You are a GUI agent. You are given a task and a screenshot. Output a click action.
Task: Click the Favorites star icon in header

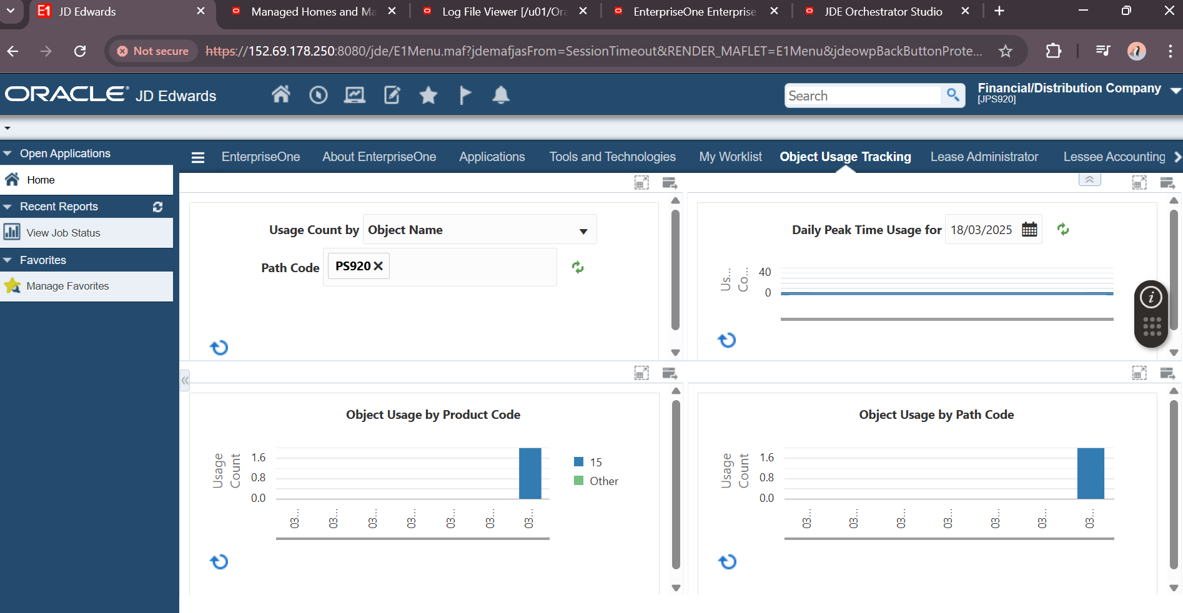428,96
